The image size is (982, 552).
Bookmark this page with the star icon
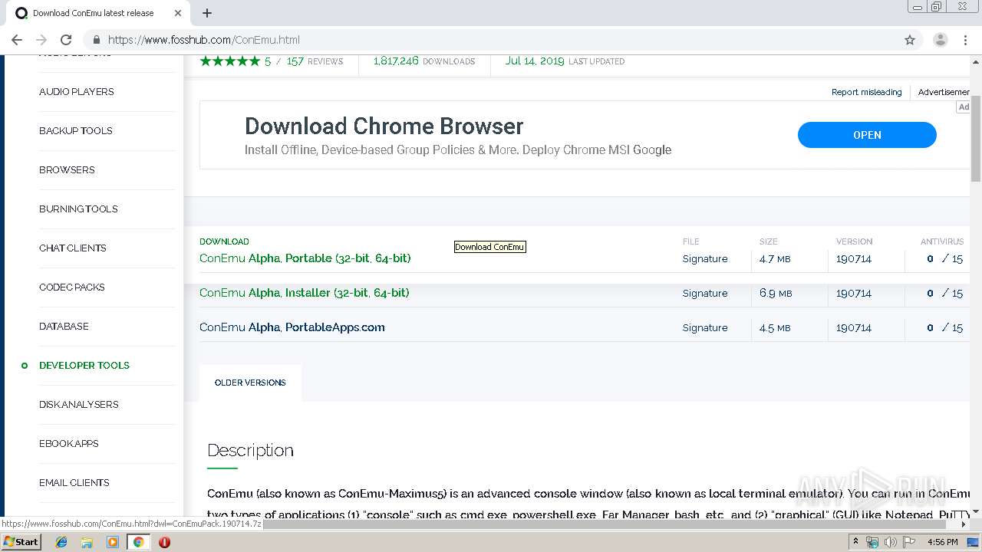click(910, 40)
